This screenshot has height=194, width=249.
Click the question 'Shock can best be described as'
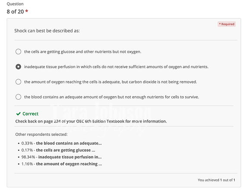click(47, 31)
